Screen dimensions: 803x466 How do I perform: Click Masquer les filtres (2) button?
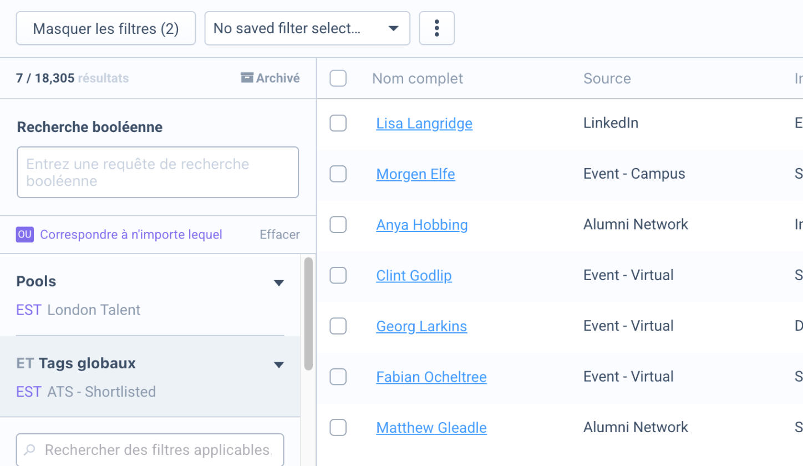pyautogui.click(x=106, y=28)
